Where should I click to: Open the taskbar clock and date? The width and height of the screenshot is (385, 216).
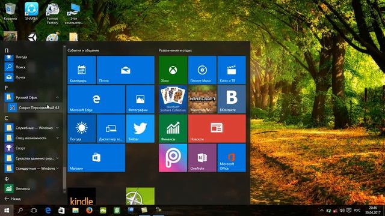(373, 211)
